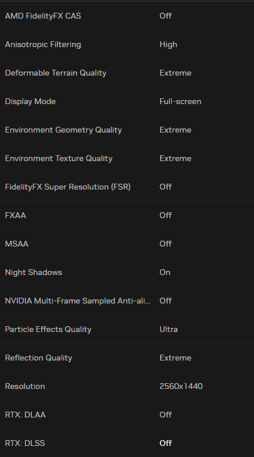Click the Display Mode setting label
Viewport: 254px width, 457px height.
(30, 101)
